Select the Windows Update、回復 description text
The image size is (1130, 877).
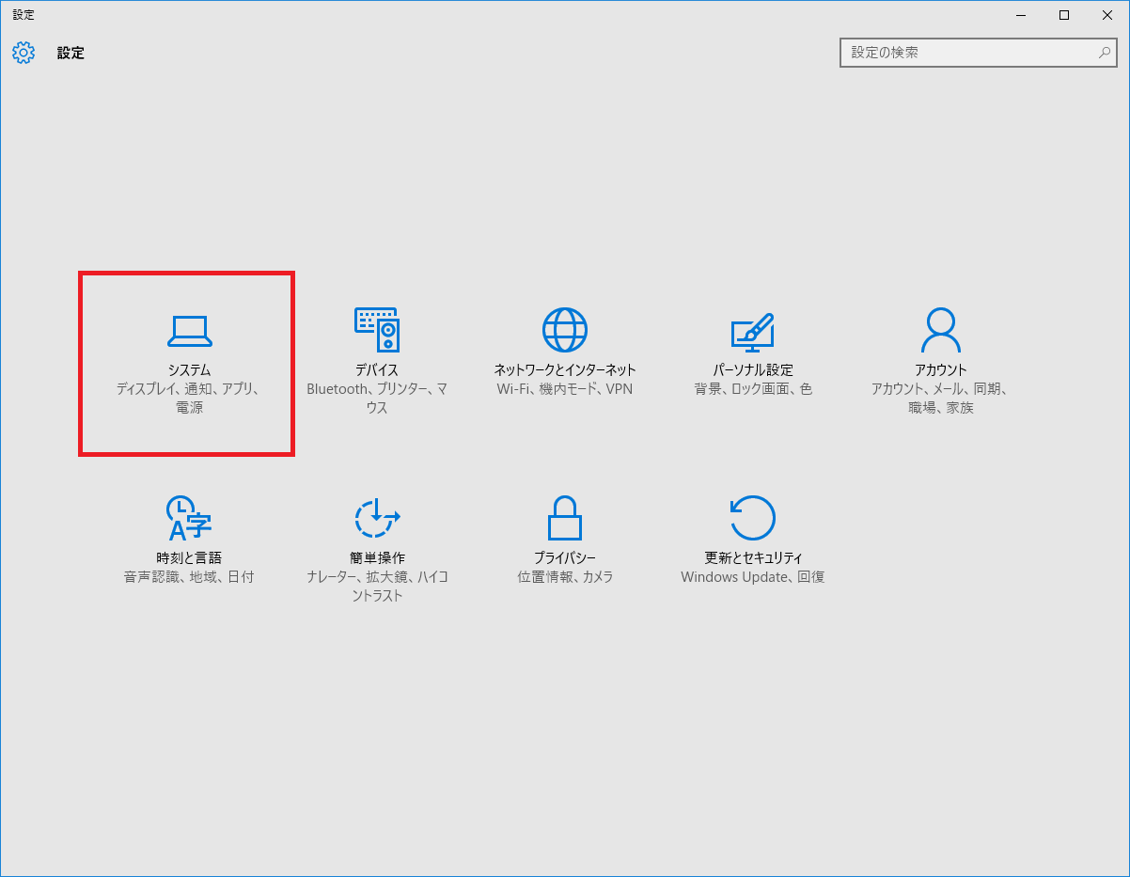click(x=752, y=577)
